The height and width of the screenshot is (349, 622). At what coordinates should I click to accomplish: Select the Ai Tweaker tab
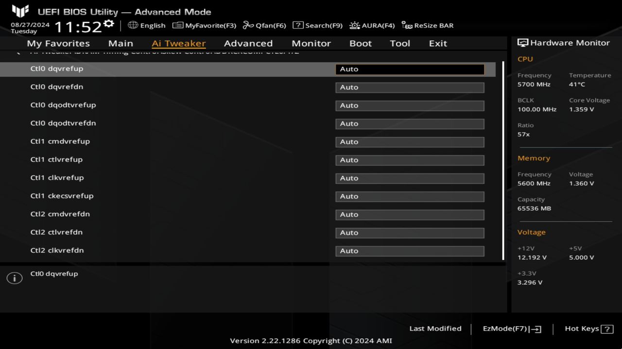(x=178, y=43)
